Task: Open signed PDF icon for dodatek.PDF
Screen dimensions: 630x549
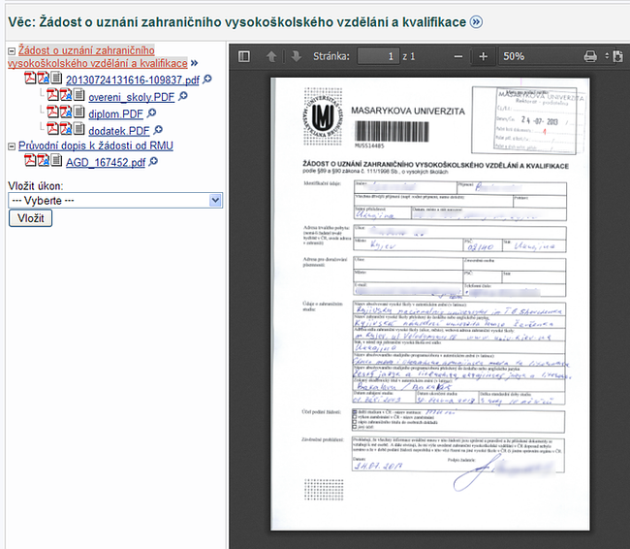Action: click(x=66, y=129)
